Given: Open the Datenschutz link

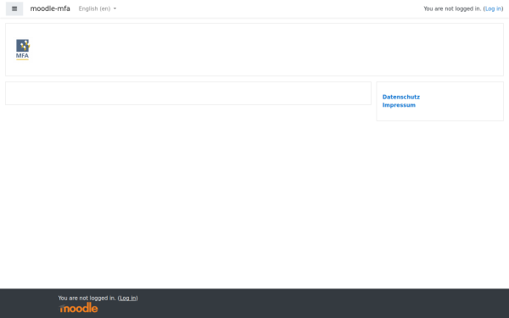Looking at the screenshot, I should tap(401, 97).
